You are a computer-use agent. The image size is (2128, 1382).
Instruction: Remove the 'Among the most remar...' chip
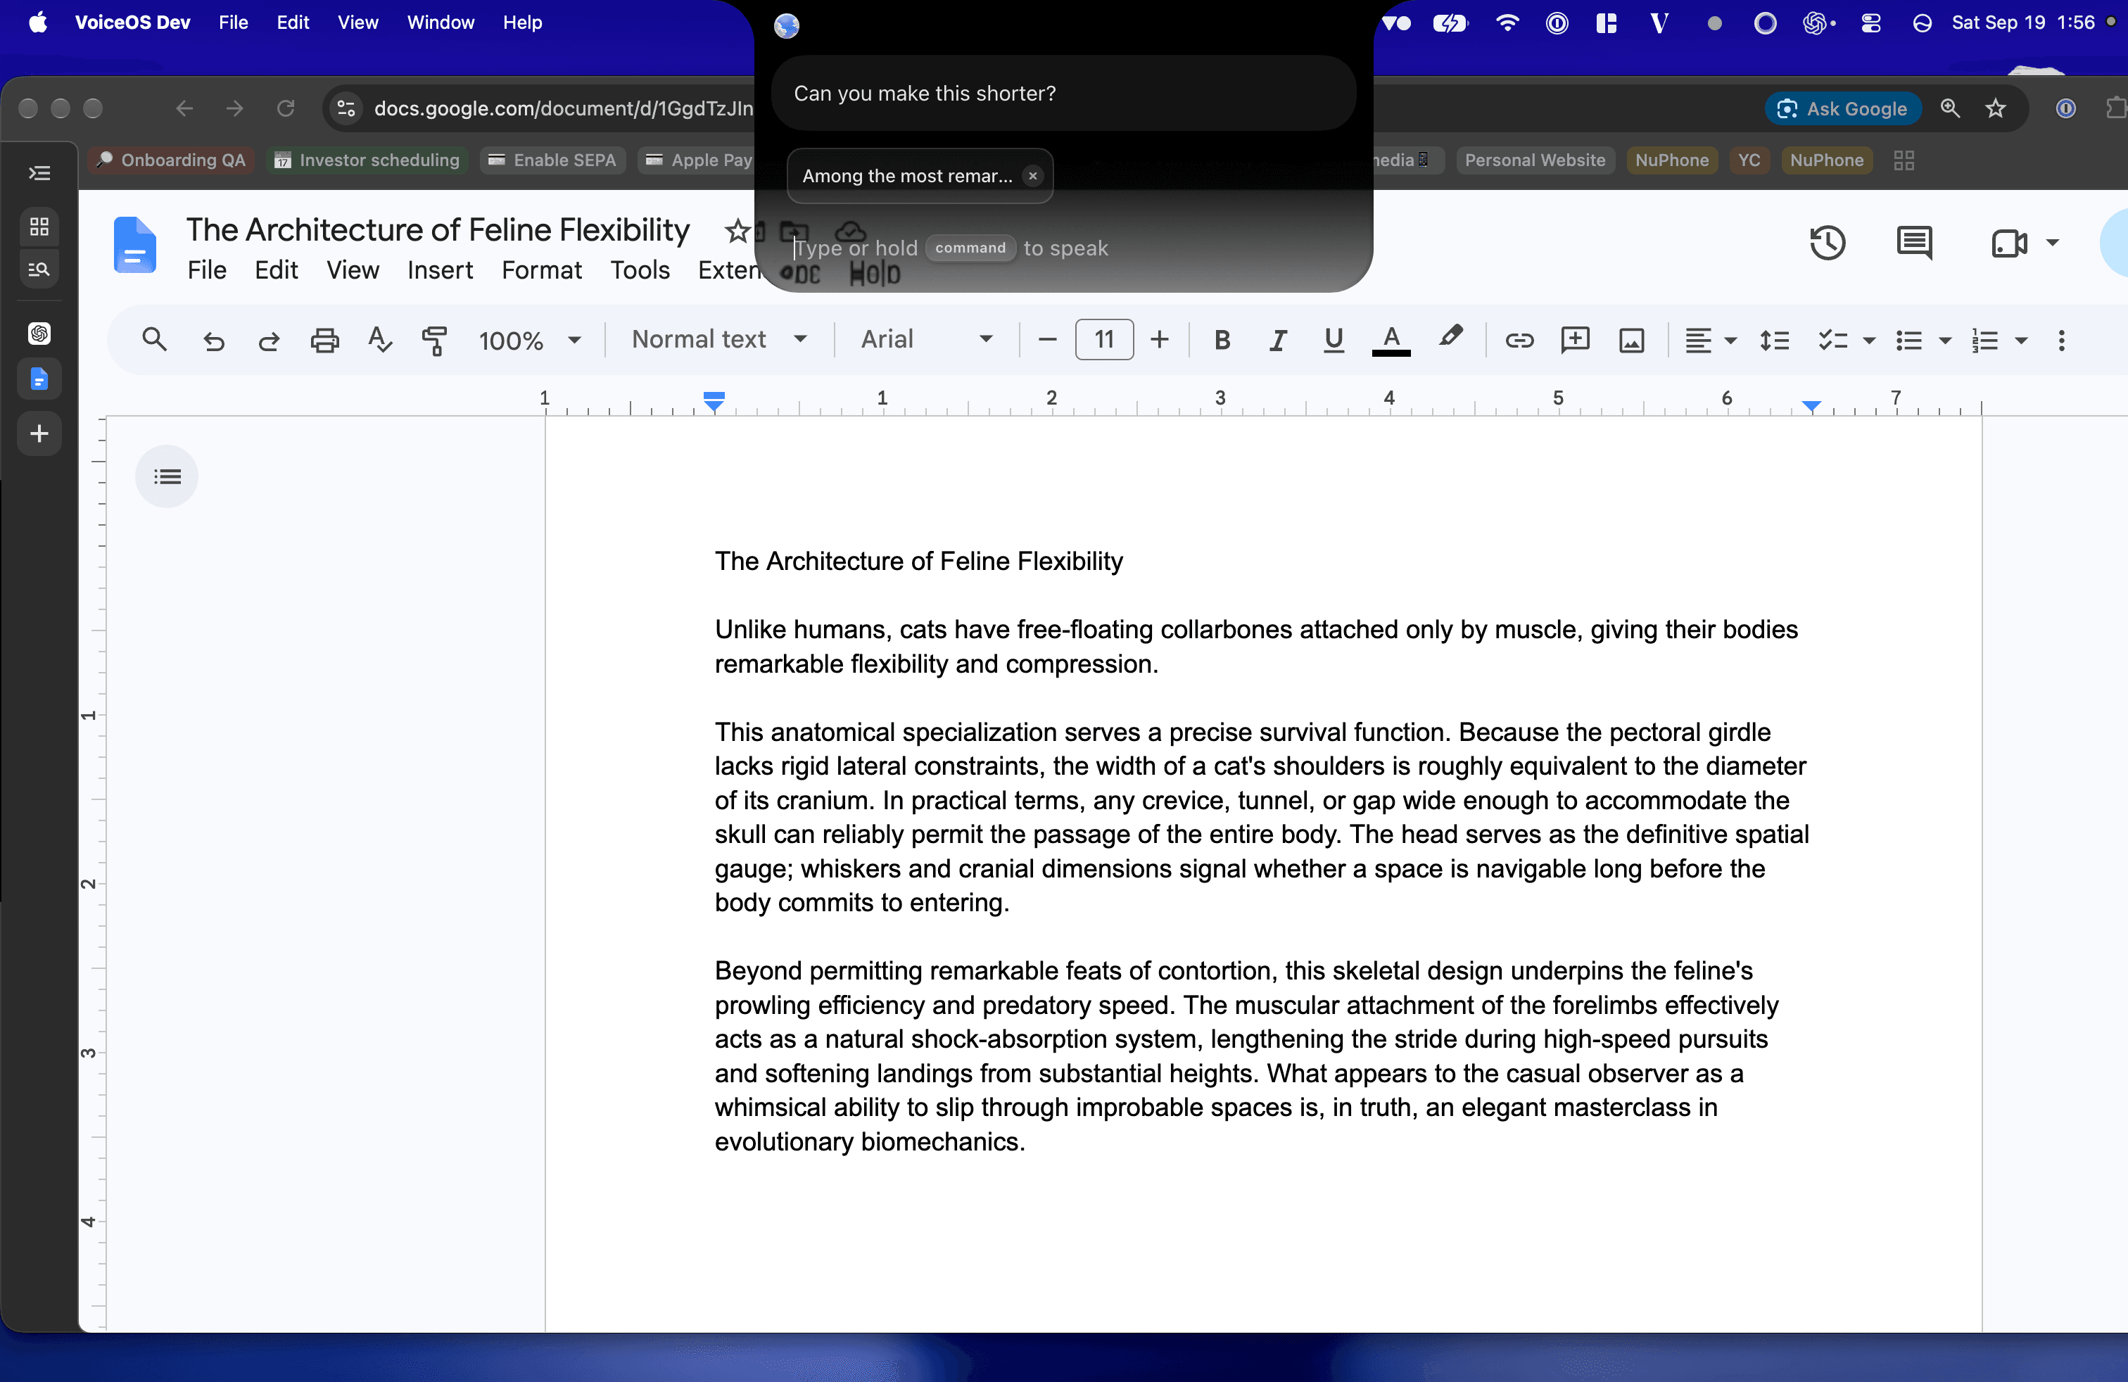(1033, 176)
